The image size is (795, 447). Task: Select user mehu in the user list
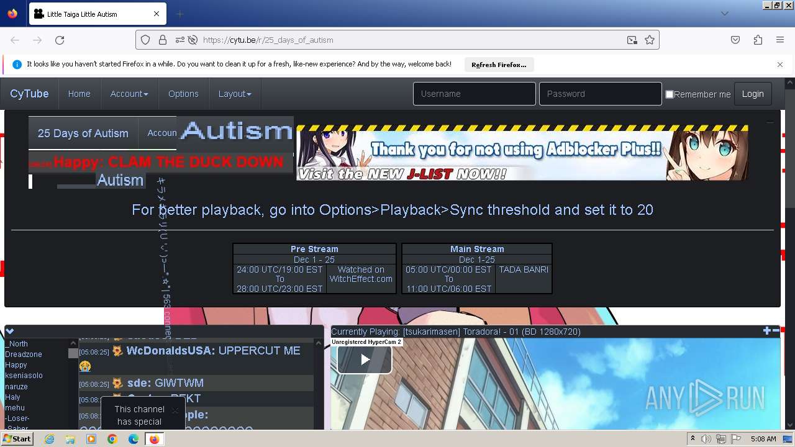[x=15, y=408]
